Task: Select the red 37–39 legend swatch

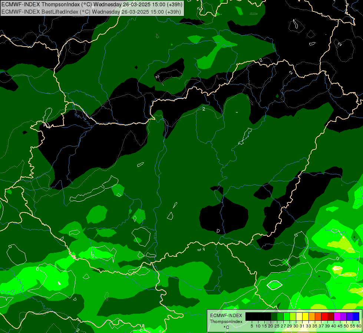Action: [x=324, y=316]
